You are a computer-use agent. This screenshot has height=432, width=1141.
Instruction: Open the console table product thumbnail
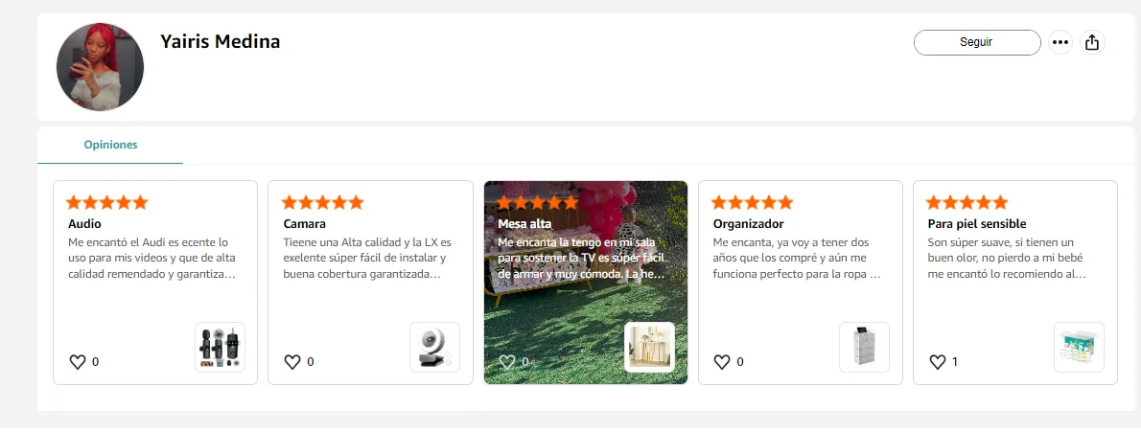650,348
